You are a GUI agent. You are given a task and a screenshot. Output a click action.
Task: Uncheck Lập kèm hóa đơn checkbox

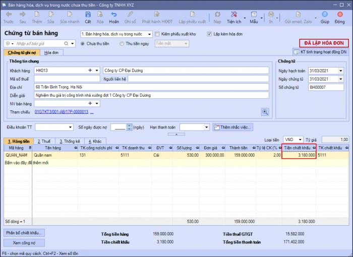point(209,34)
